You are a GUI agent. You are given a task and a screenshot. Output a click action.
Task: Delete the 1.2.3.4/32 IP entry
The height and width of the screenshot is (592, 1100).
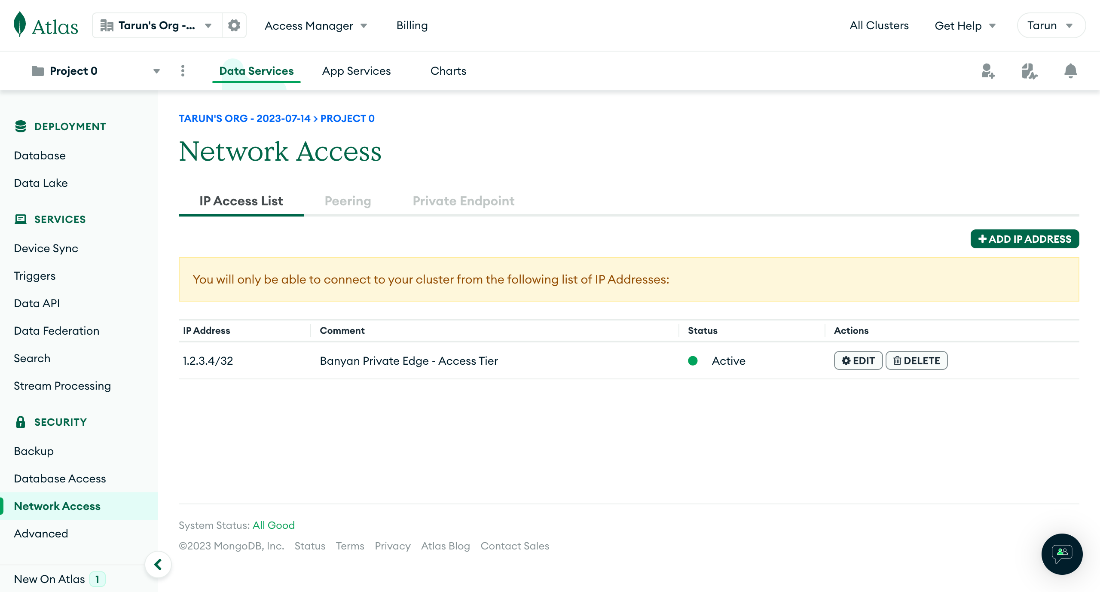(917, 360)
